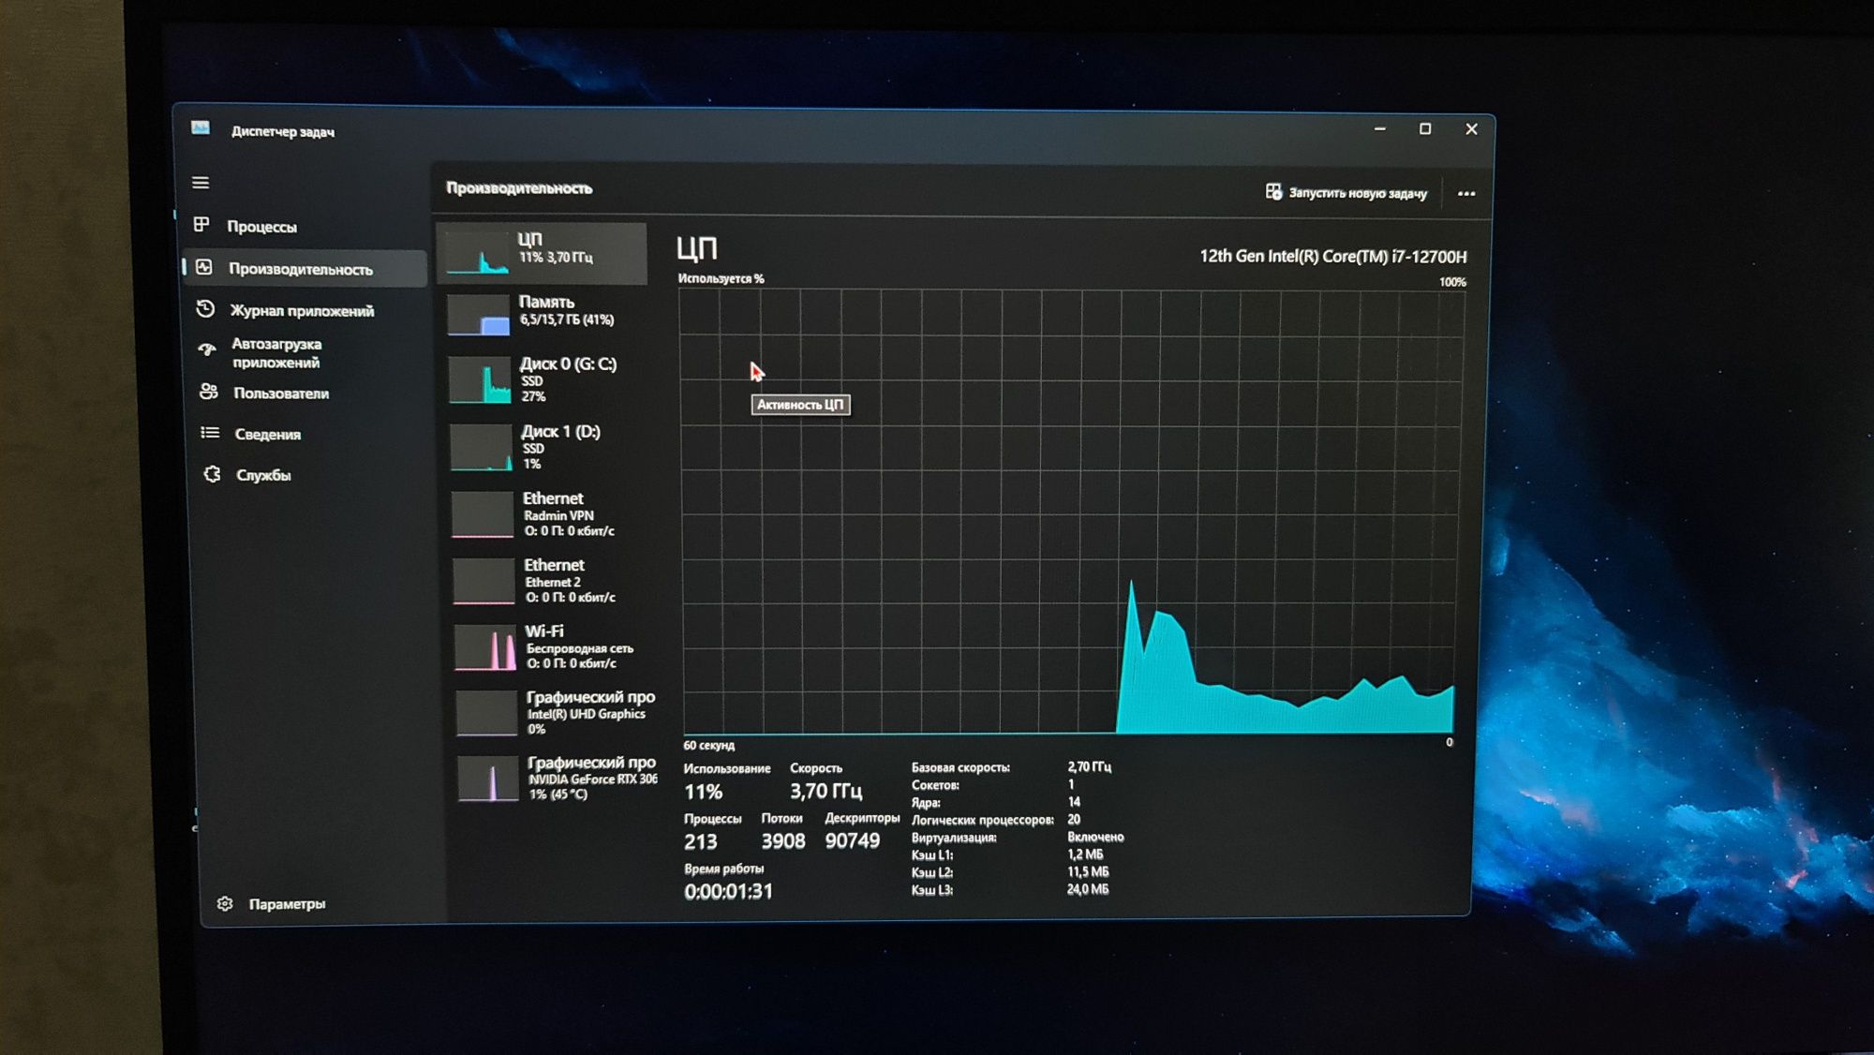Click the Производительность page header
The image size is (1874, 1055).
pos(519,188)
